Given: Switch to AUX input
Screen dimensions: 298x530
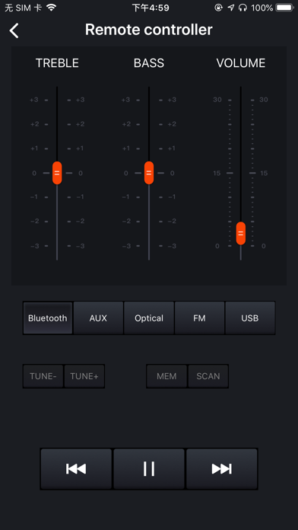Looking at the screenshot, I should pyautogui.click(x=98, y=318).
